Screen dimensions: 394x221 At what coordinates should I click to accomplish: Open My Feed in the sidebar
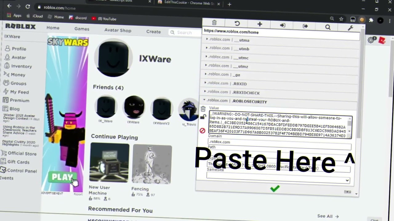pyautogui.click(x=16, y=92)
